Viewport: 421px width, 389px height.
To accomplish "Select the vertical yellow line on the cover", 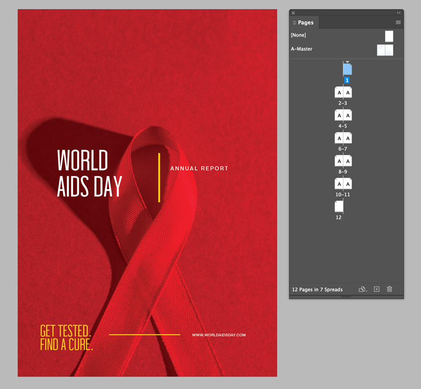I will pos(159,178).
